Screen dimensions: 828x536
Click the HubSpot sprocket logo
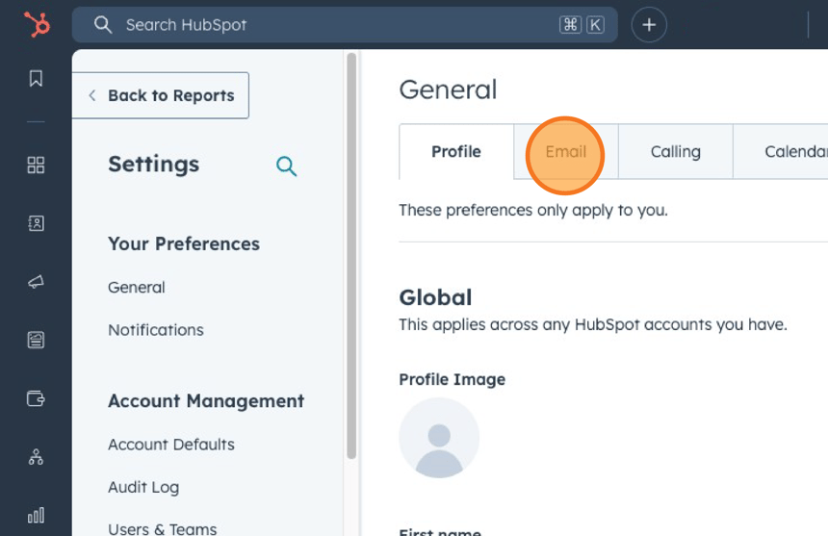point(37,24)
